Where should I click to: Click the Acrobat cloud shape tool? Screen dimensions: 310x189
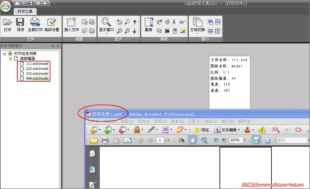(x=298, y=130)
